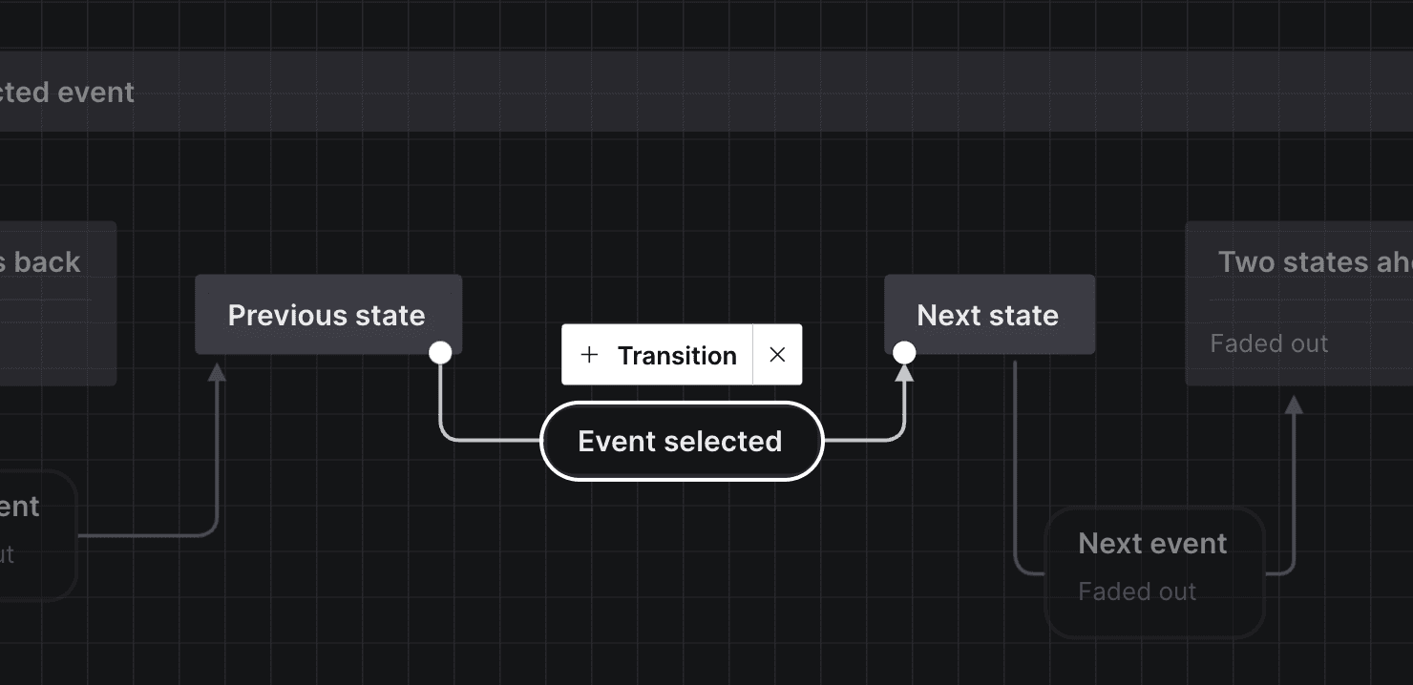The width and height of the screenshot is (1413, 685).
Task: Select the white connector dot on Next state
Action: [x=903, y=352]
